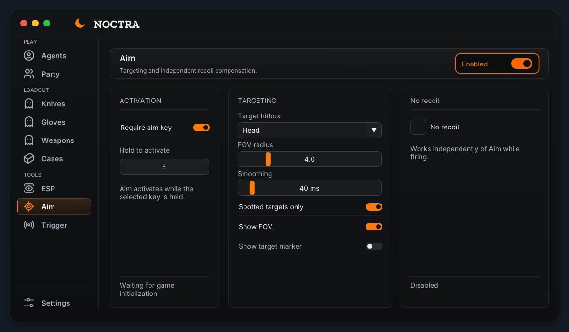Open the ESP eye icon
Image resolution: width=569 pixels, height=332 pixels.
click(29, 188)
